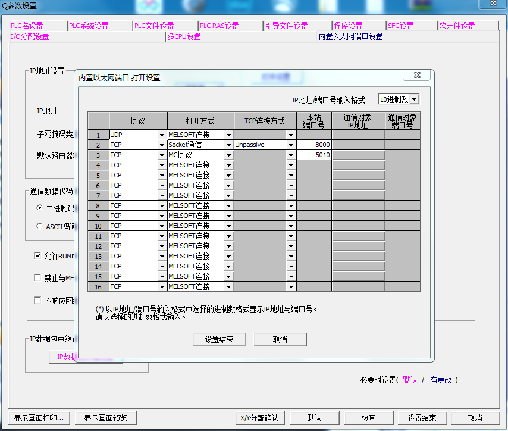
Task: Click the 检查 button at the bottom
Action: 368,418
